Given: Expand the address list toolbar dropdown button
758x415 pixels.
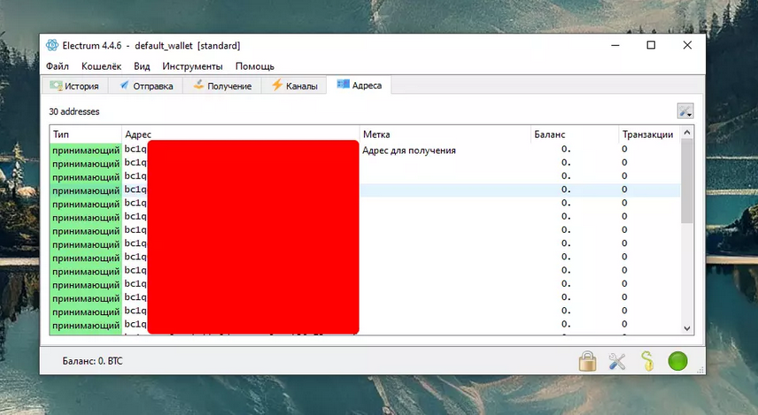Looking at the screenshot, I should pyautogui.click(x=685, y=111).
